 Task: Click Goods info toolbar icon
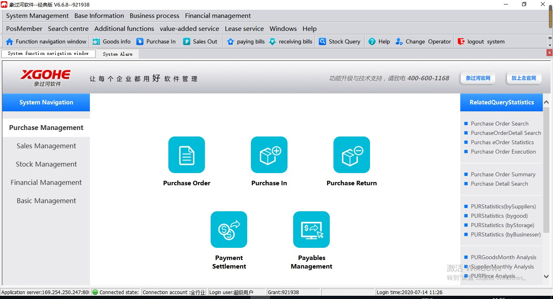96,41
